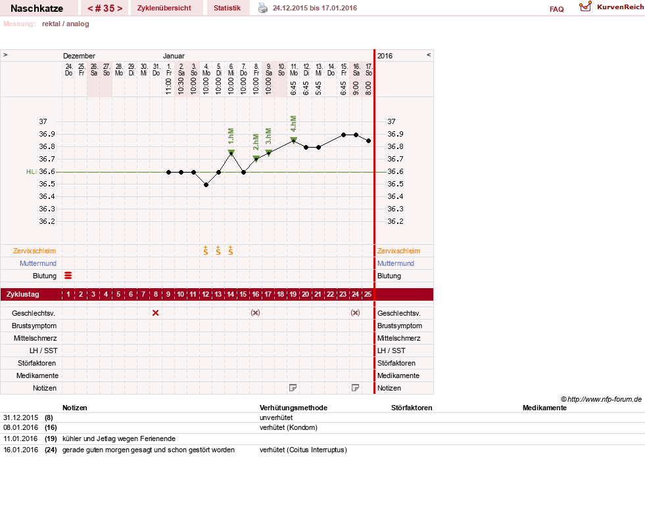Image resolution: width=645 pixels, height=512 pixels.
Task: Click the 10. So date column header
Action: 281,70
